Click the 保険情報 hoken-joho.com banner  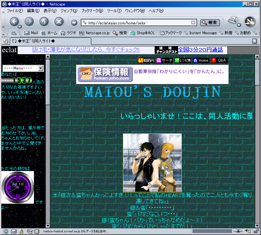(152, 74)
